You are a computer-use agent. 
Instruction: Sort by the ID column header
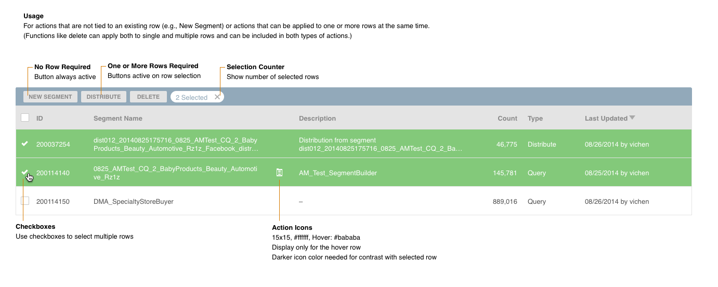pos(40,119)
